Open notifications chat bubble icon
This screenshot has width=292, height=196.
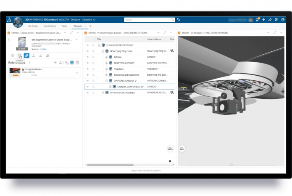(x=258, y=20)
